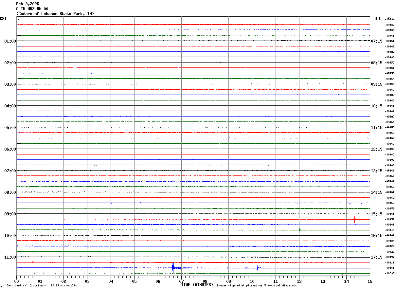The width and height of the screenshot is (396, 290).
Task: Click minute '02' on the bottom axis
Action: 64,281
